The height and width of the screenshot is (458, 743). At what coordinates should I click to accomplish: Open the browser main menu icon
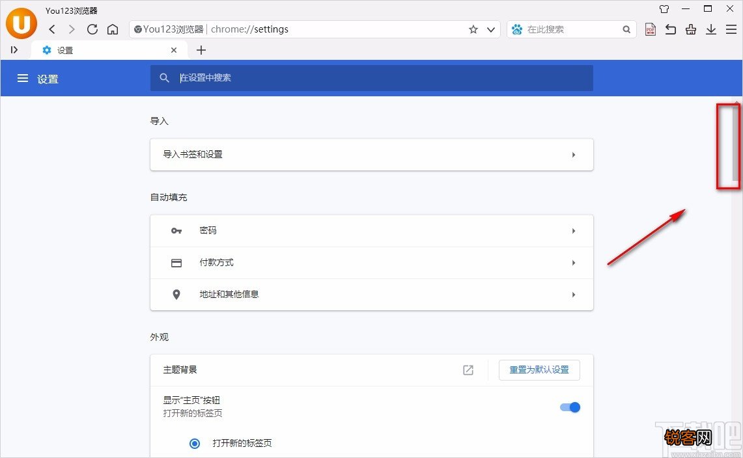[x=731, y=29]
